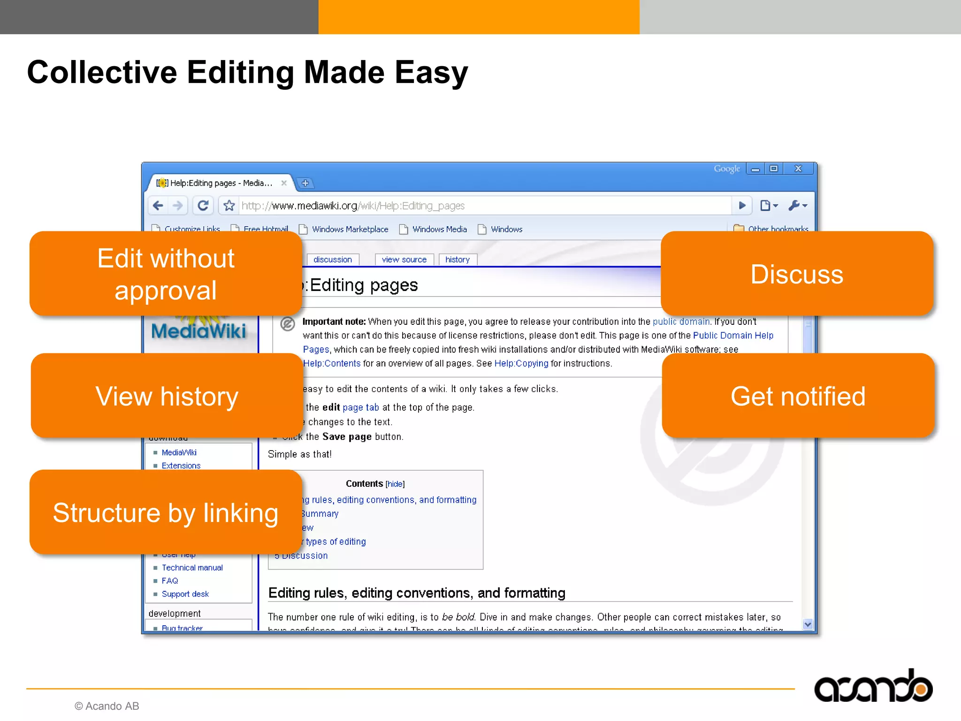Screen dimensions: 961x721
Task: Follow the page tab link
Action: (x=361, y=407)
